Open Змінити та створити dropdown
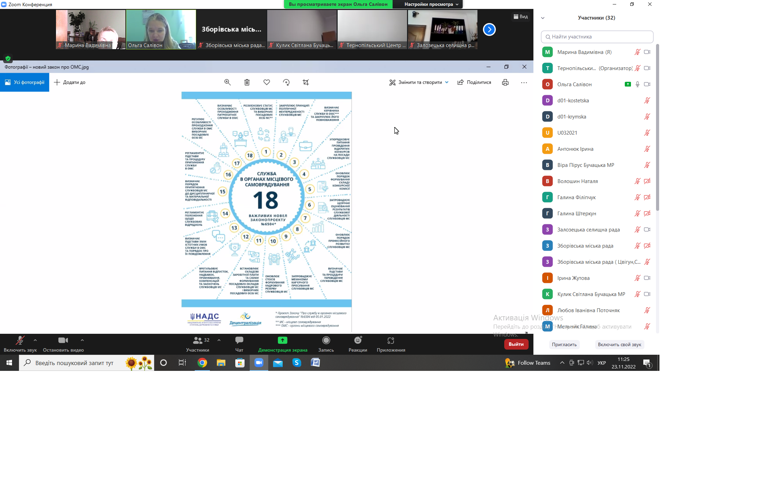The width and height of the screenshot is (779, 489). click(419, 82)
